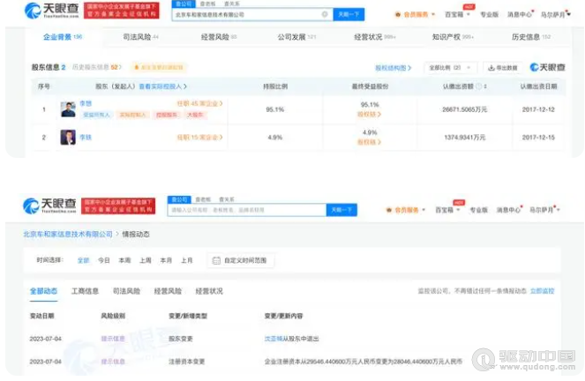Focus the empty company search box

[x=246, y=210]
